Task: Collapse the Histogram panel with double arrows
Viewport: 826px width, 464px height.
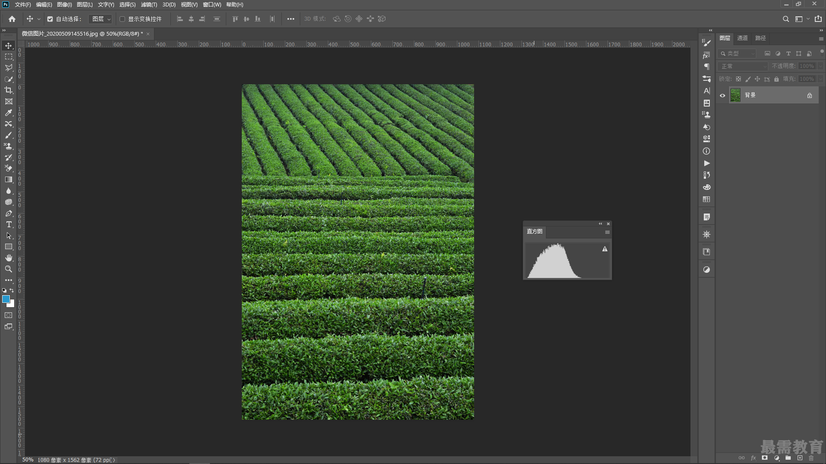Action: click(601, 223)
